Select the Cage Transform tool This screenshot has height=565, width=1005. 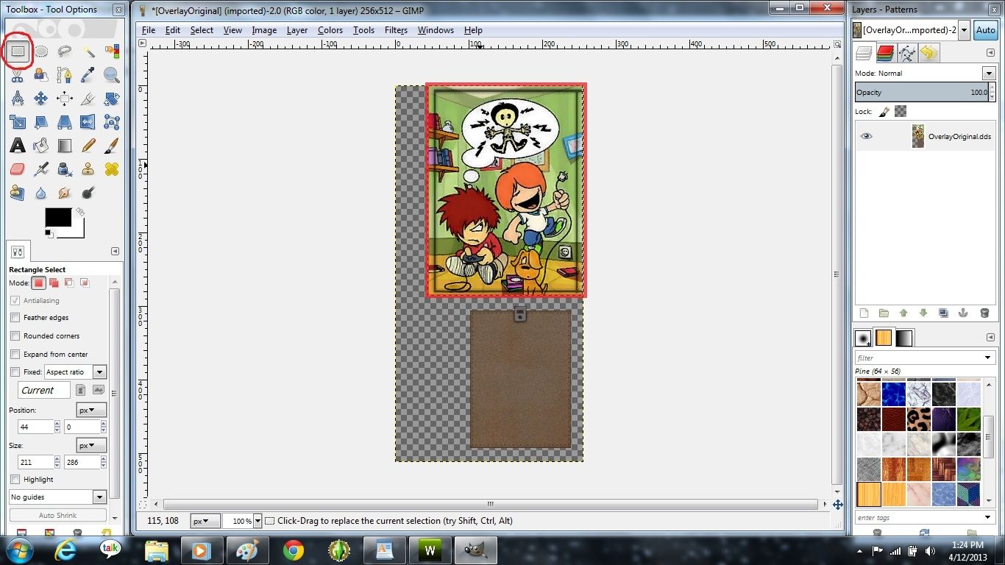pos(112,122)
